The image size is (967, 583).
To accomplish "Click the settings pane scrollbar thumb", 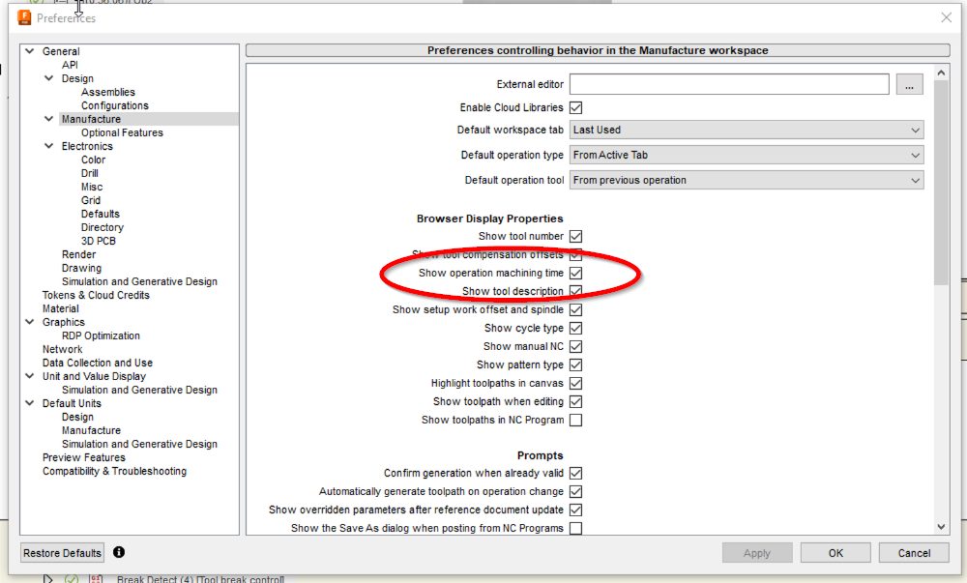I will coord(941,183).
